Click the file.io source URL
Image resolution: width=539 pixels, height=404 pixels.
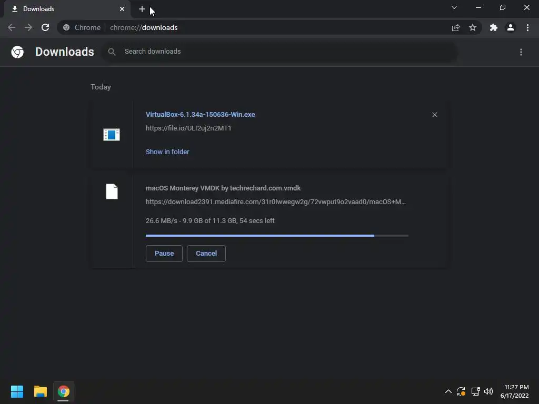(x=188, y=128)
